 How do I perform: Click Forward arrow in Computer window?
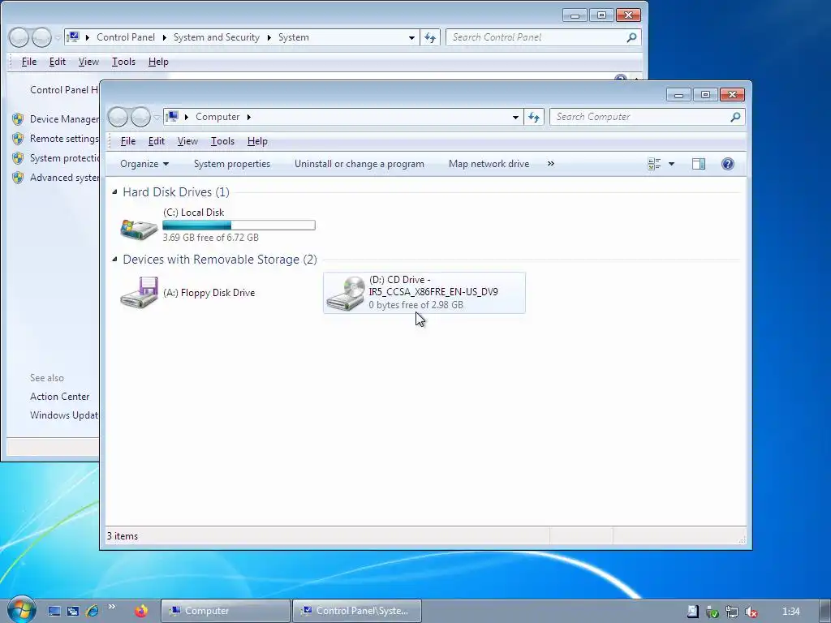tap(141, 117)
